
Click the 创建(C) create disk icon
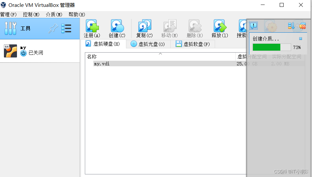(x=117, y=26)
